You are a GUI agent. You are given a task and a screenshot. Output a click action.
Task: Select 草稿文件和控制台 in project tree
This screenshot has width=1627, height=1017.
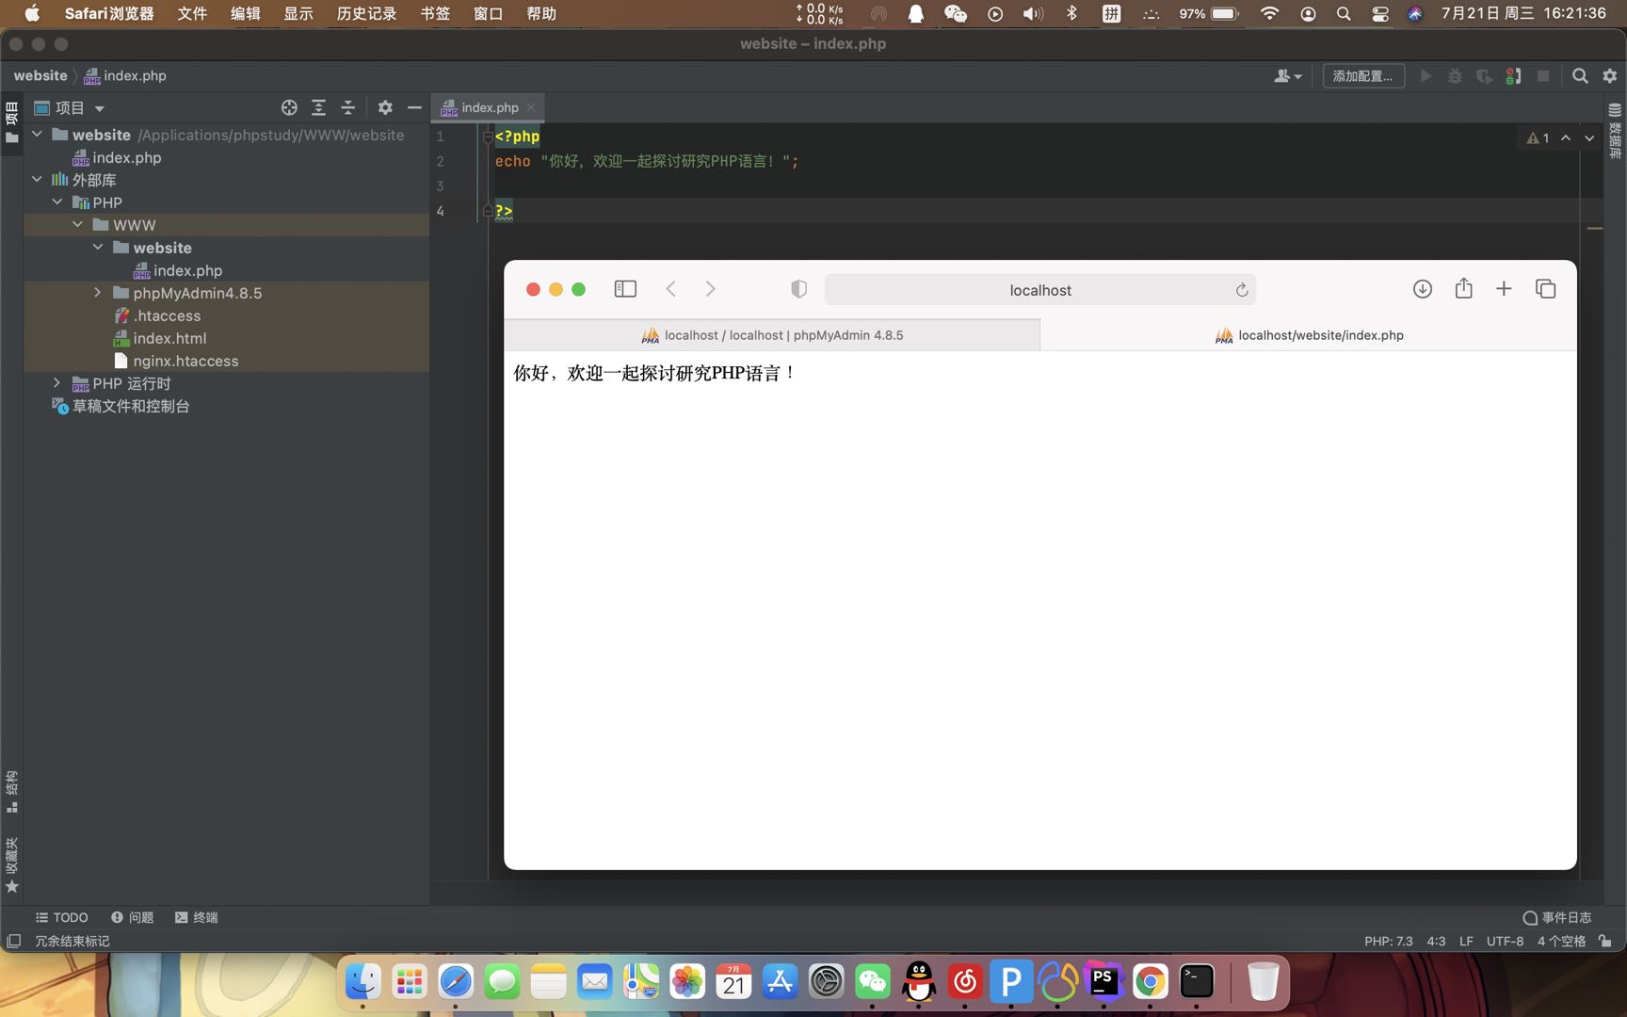pos(131,406)
